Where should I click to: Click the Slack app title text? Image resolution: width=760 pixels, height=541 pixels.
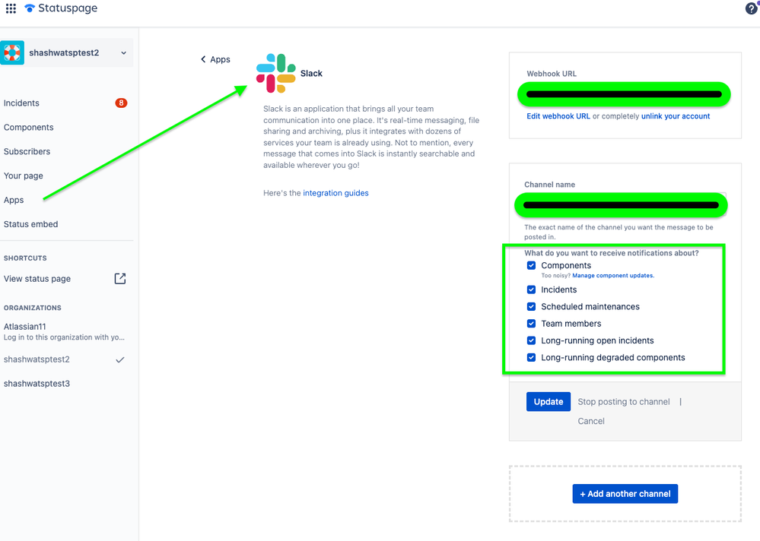(311, 73)
